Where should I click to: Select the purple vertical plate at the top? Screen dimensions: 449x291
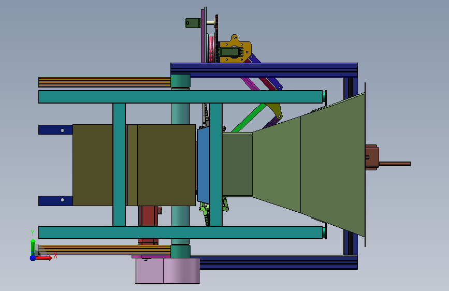(202, 36)
